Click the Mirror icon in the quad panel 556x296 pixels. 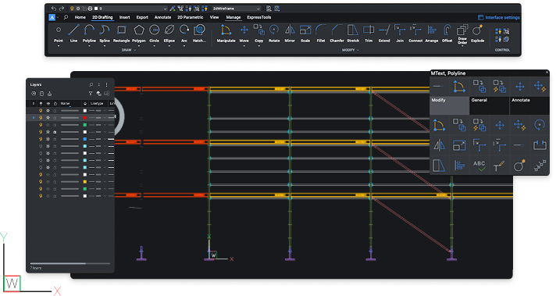click(x=440, y=145)
